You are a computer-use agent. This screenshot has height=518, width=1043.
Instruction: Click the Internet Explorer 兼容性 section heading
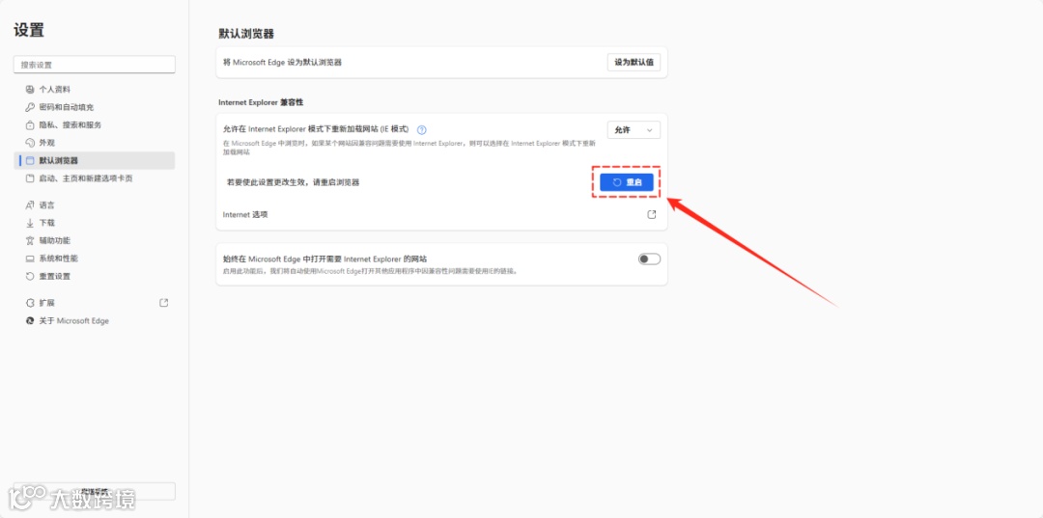pyautogui.click(x=261, y=102)
